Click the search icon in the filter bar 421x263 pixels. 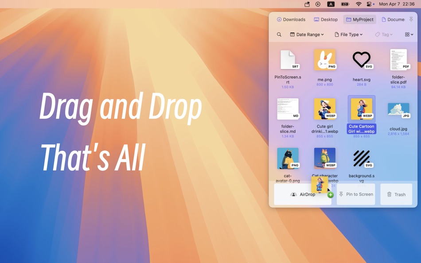pyautogui.click(x=279, y=34)
